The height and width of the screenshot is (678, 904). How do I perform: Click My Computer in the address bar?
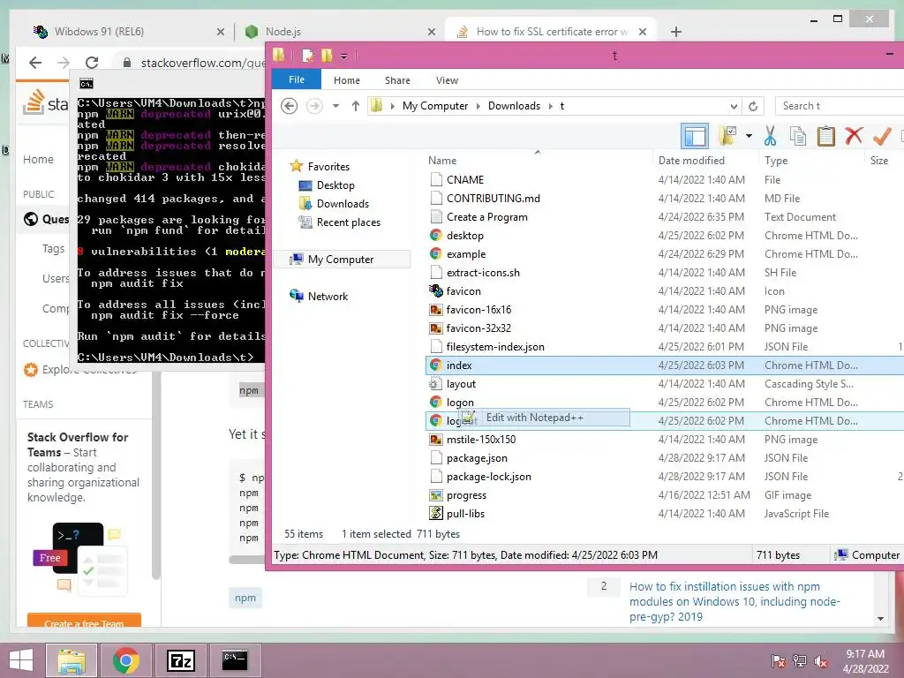(434, 106)
